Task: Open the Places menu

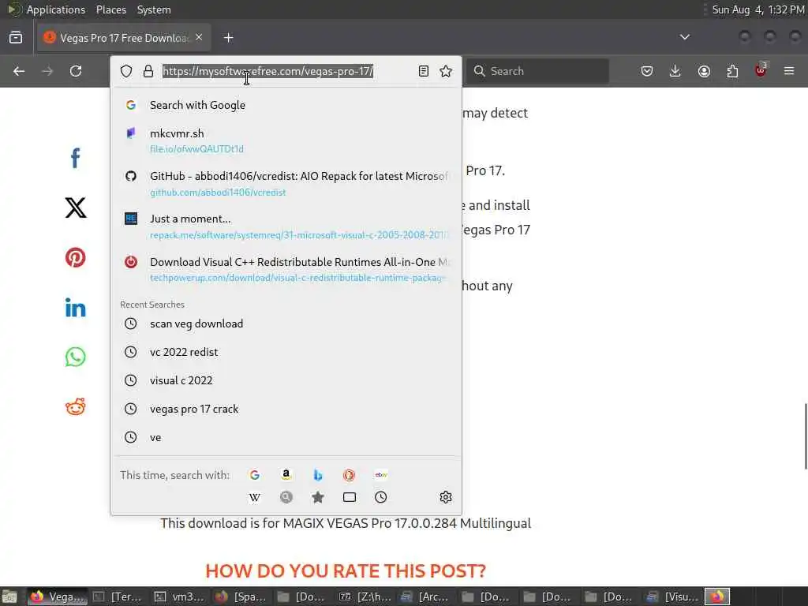Action: [111, 9]
